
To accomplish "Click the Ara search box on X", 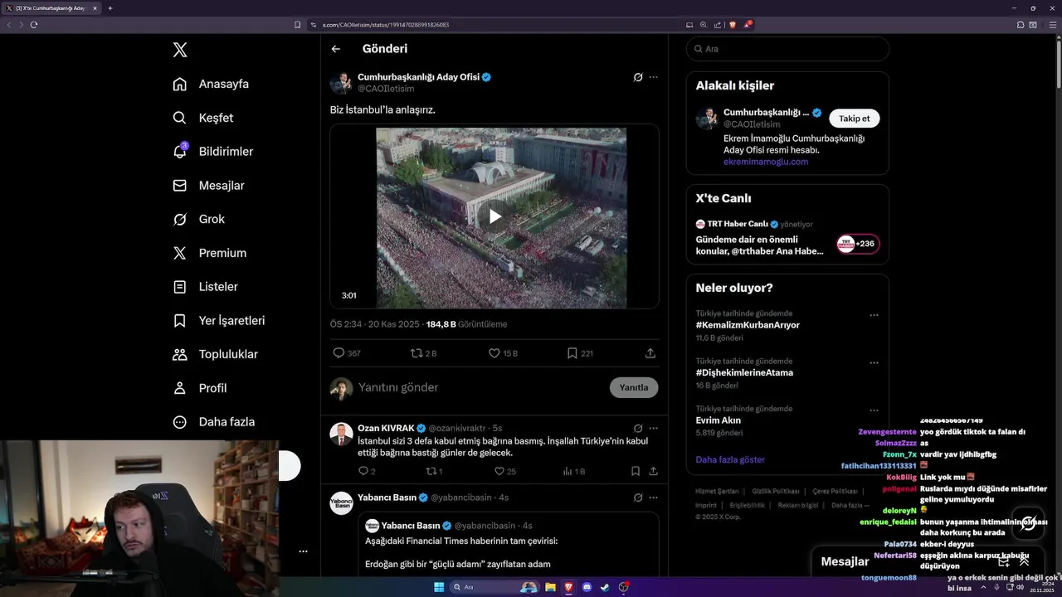I will (787, 49).
